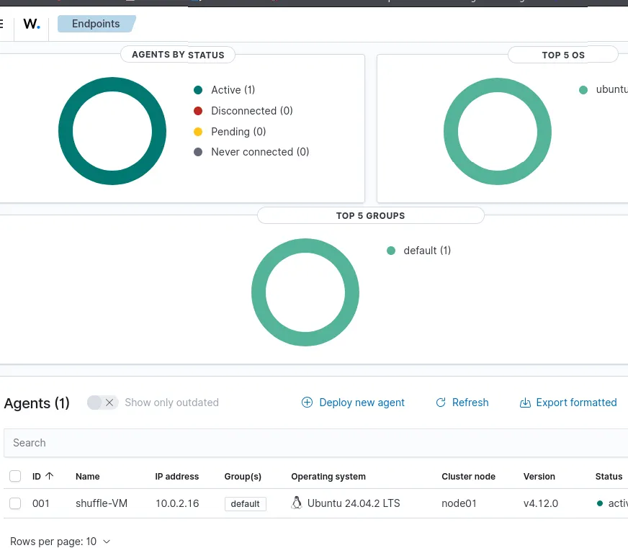Click the ID sort arrow in the agents table
Screen dimensions: 628x548
[50, 476]
